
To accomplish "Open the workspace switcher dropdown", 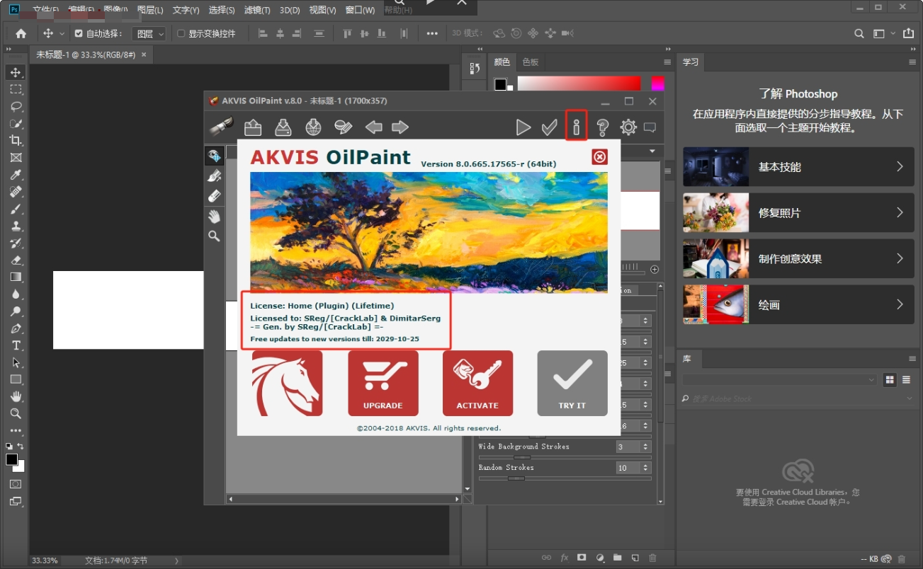I will pos(883,33).
